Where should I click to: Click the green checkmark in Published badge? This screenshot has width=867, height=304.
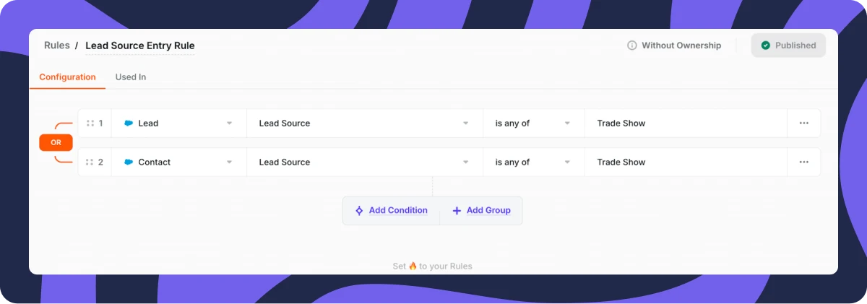766,45
